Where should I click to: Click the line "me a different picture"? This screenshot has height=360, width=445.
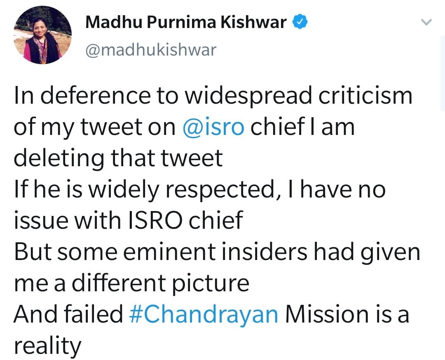coord(131,283)
